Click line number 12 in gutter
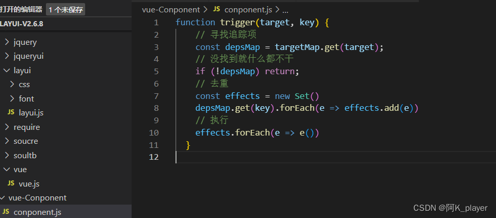Image resolution: width=496 pixels, height=218 pixels. 154,157
